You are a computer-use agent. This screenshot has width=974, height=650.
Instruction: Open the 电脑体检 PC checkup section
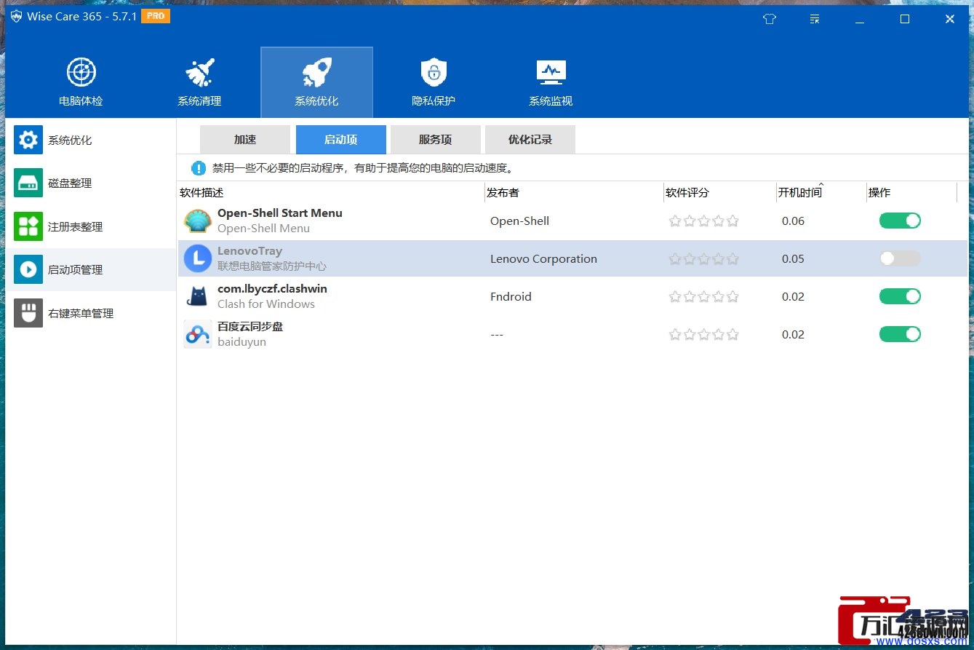[x=81, y=82]
